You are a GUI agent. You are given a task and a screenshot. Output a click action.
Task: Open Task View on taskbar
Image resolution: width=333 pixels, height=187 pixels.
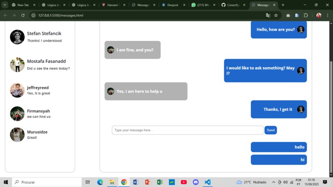pos(88,182)
